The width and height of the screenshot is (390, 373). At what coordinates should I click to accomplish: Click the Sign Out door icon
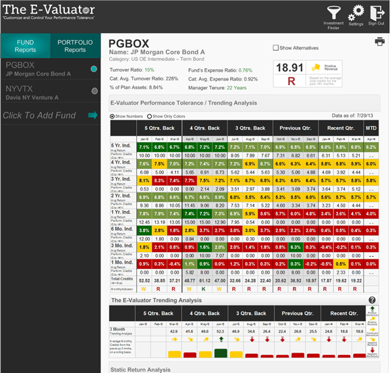pyautogui.click(x=377, y=13)
